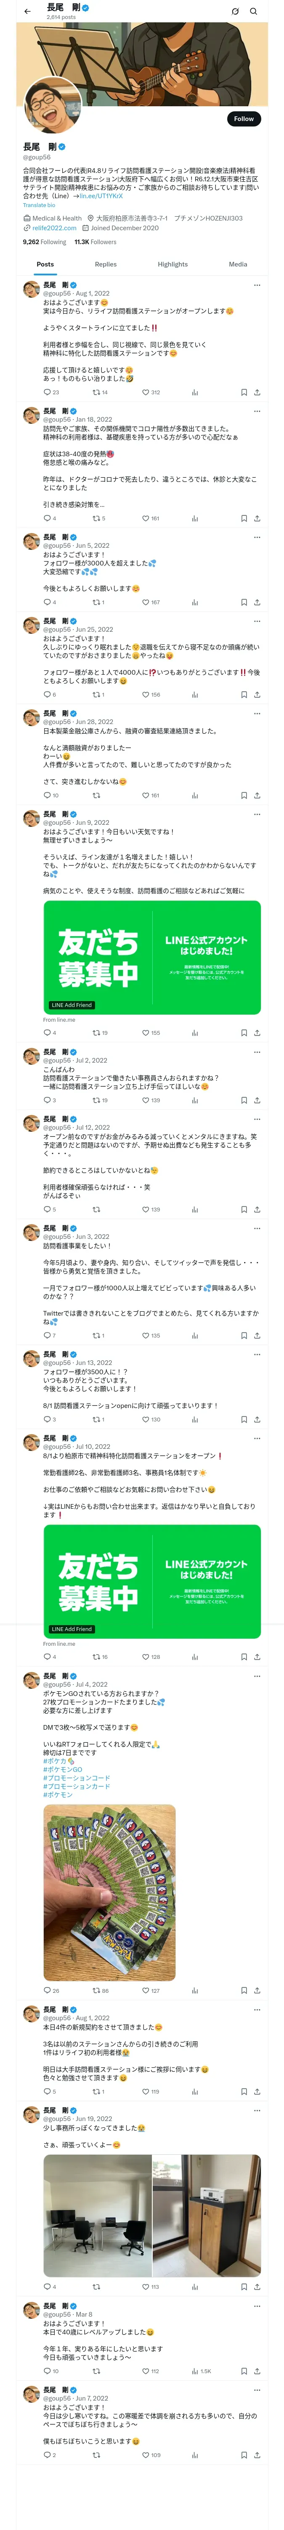The height and width of the screenshot is (2530, 284).
Task: Share the Jan 18, 2022 post
Action: [x=257, y=517]
